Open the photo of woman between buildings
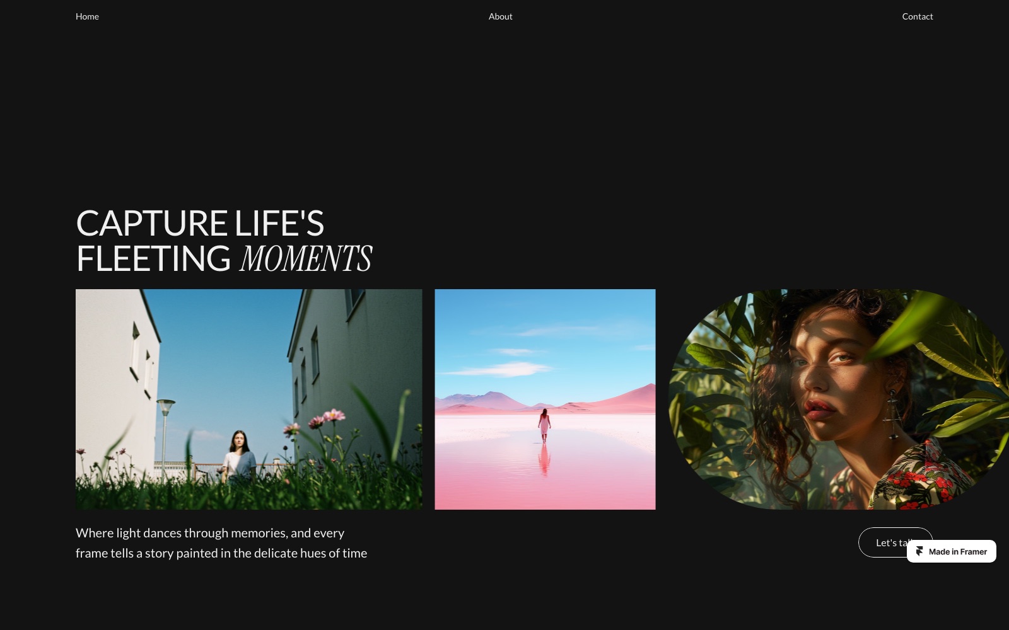Image resolution: width=1009 pixels, height=630 pixels. click(x=249, y=399)
